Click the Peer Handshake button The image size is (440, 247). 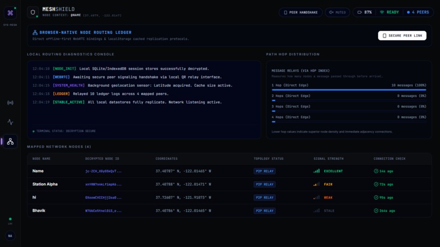coord(301,13)
